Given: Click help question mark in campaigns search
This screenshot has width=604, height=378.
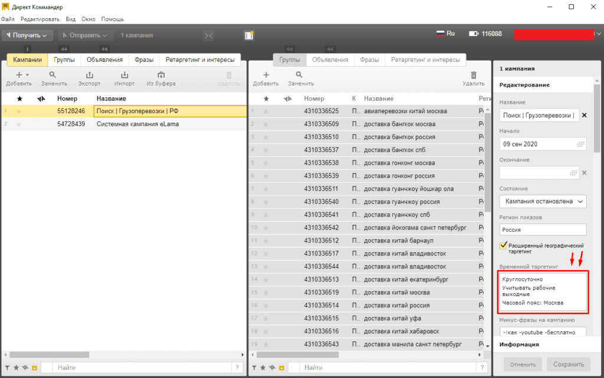Looking at the screenshot, I should click(x=237, y=367).
